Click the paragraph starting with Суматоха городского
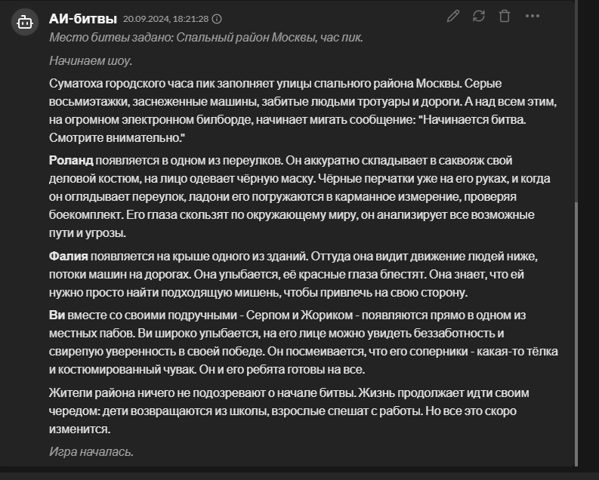The height and width of the screenshot is (480, 599). coord(303,111)
